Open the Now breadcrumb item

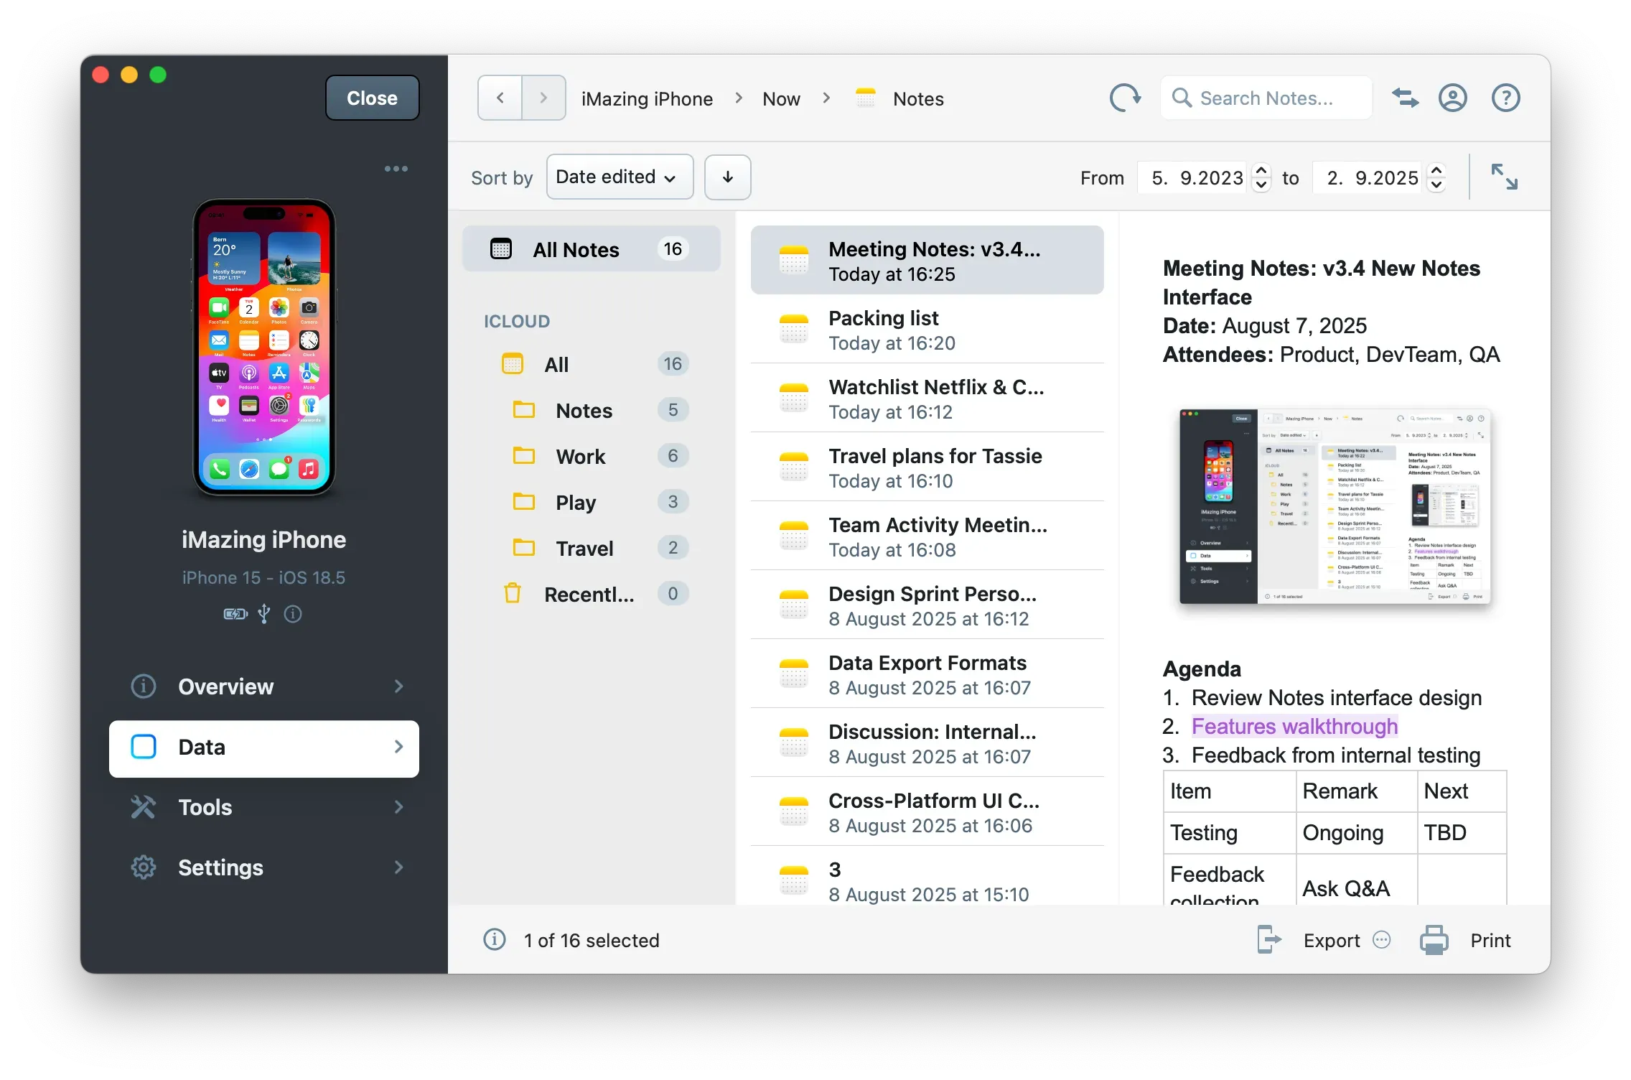(780, 98)
